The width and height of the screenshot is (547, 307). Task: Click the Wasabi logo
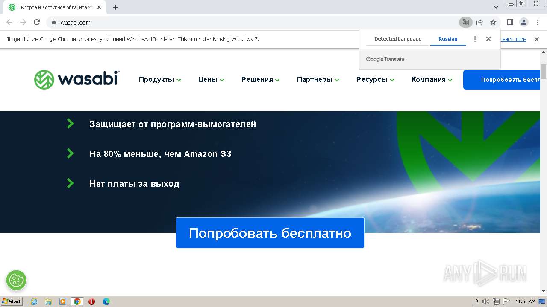coord(77,80)
